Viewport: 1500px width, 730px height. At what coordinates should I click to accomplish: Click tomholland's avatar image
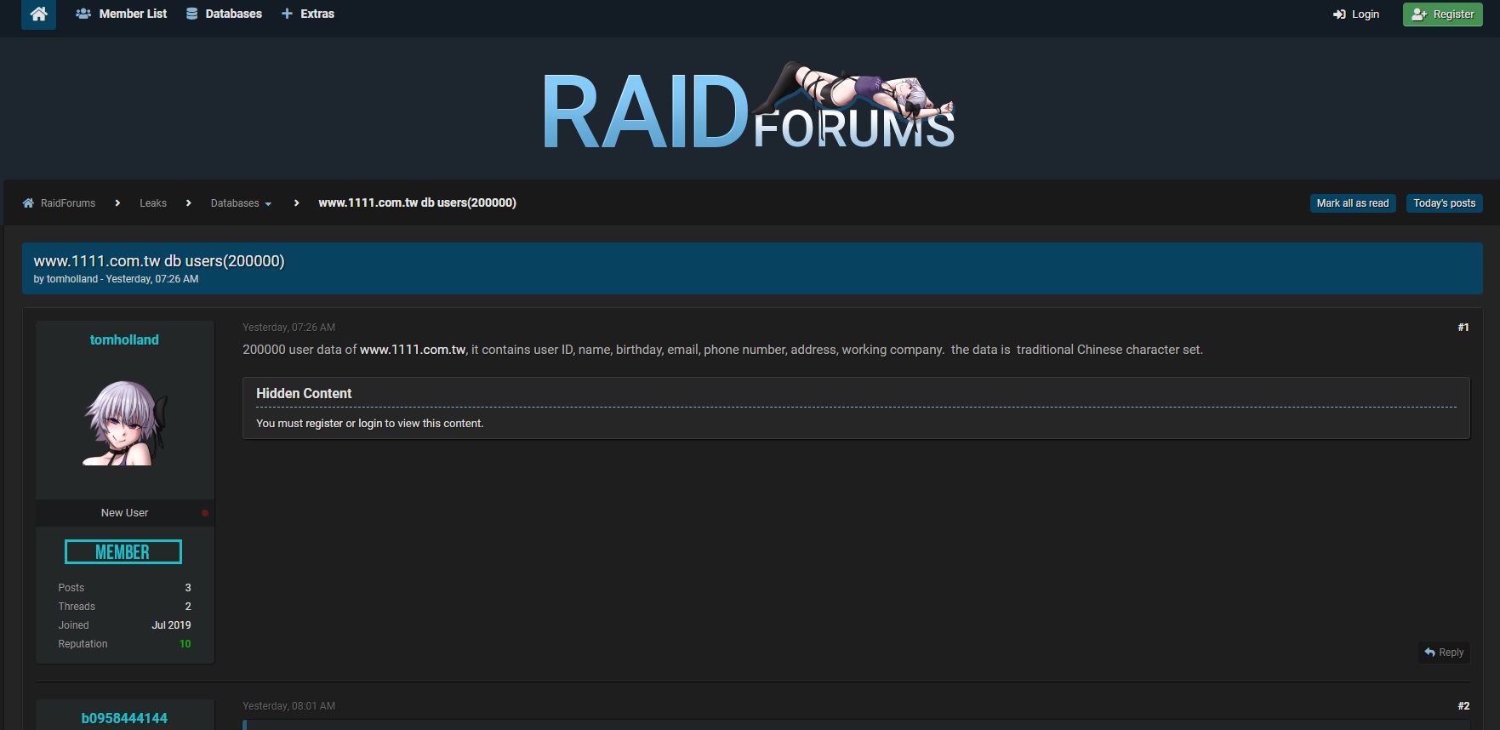coord(124,423)
